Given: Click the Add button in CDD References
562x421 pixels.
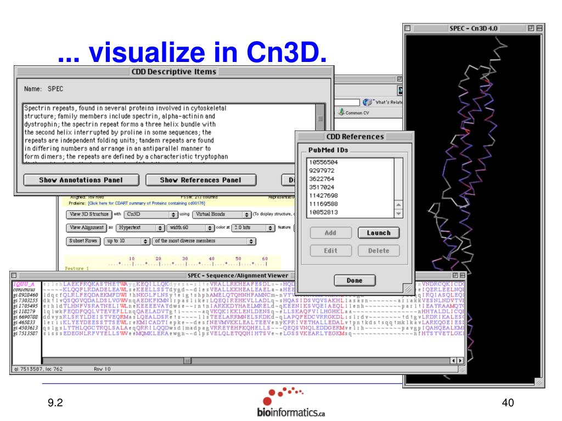Looking at the screenshot, I should coord(330,233).
